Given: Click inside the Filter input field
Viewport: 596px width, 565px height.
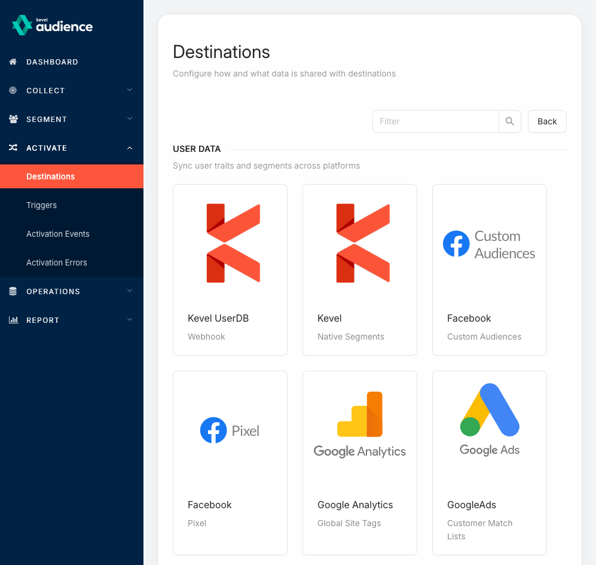Looking at the screenshot, I should 436,121.
